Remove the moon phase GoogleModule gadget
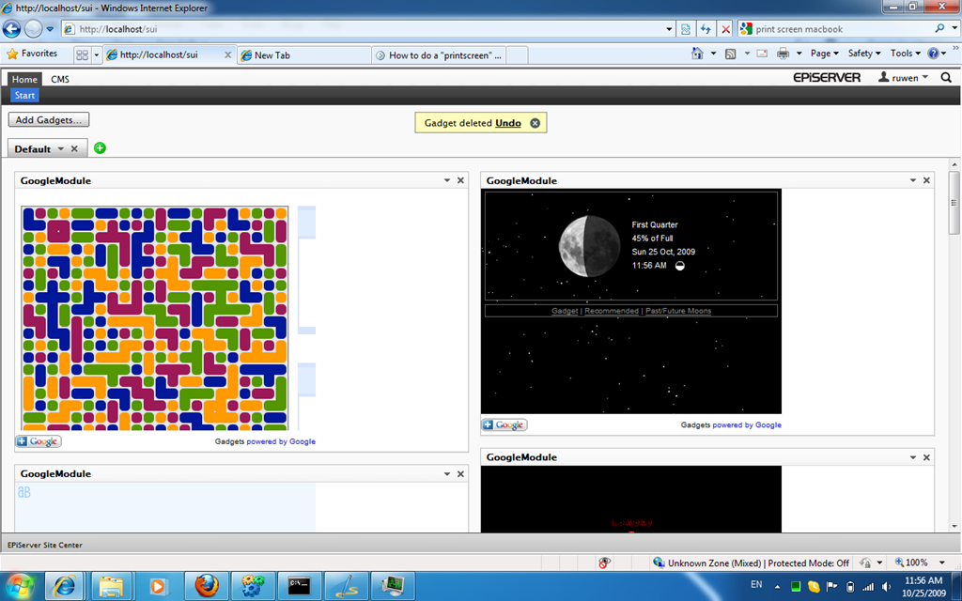Image resolution: width=962 pixels, height=601 pixels. (x=926, y=180)
